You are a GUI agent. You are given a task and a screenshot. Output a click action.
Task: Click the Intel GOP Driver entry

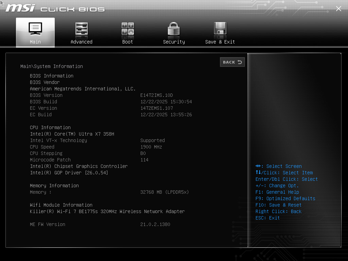tap(69, 173)
